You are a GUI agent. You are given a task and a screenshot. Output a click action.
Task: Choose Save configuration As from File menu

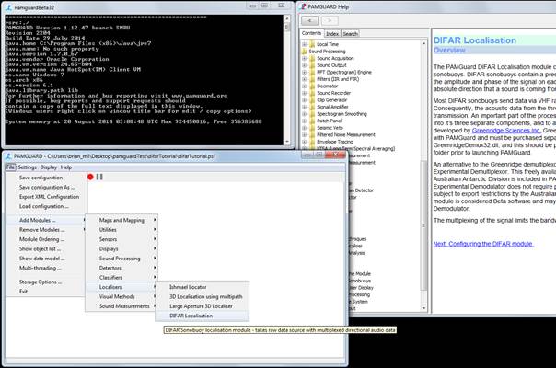(x=46, y=187)
